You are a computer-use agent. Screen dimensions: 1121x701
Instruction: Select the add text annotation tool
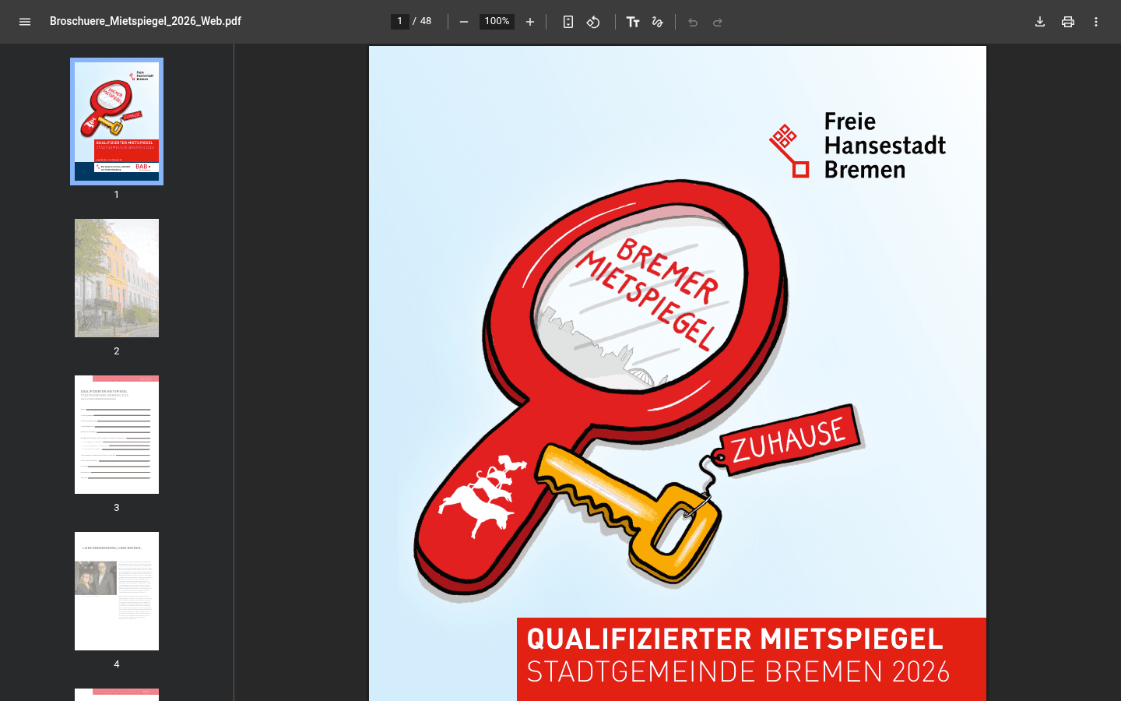633,22
